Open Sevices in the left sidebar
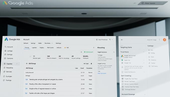Viewport: 170px width, 97px height. 8,72
